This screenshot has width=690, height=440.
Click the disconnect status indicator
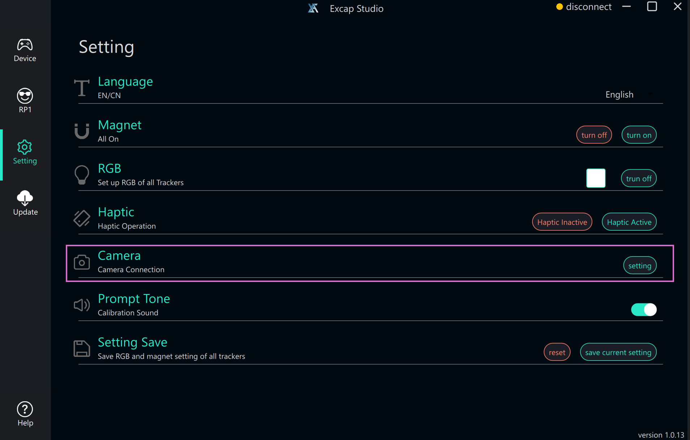coord(584,7)
